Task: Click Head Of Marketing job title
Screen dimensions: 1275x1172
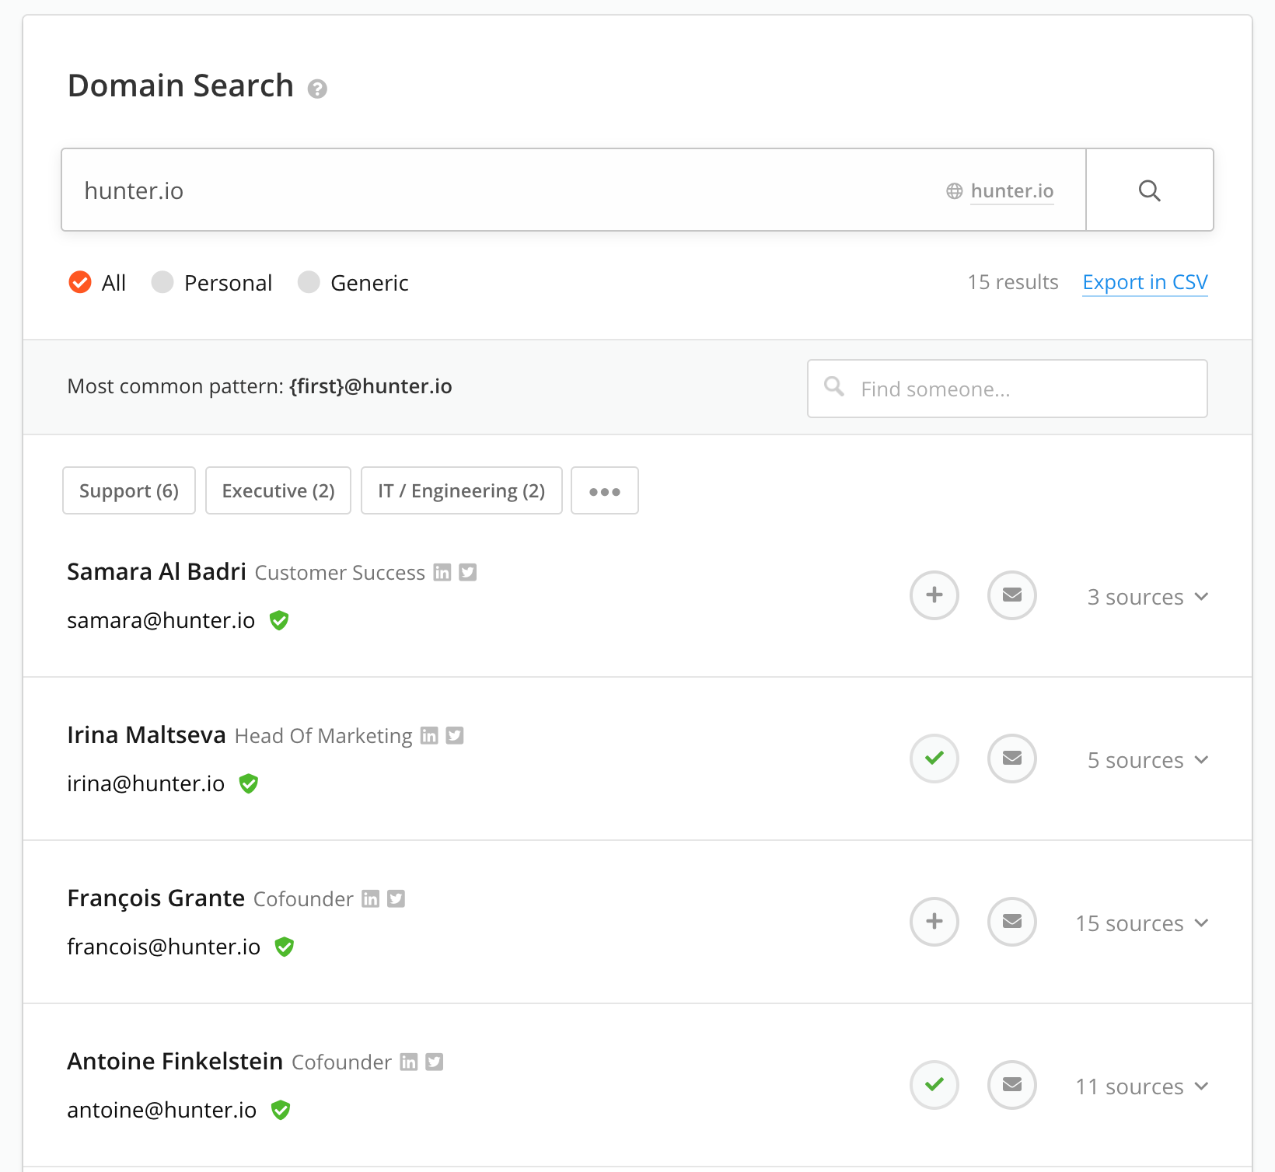Action: (x=323, y=736)
